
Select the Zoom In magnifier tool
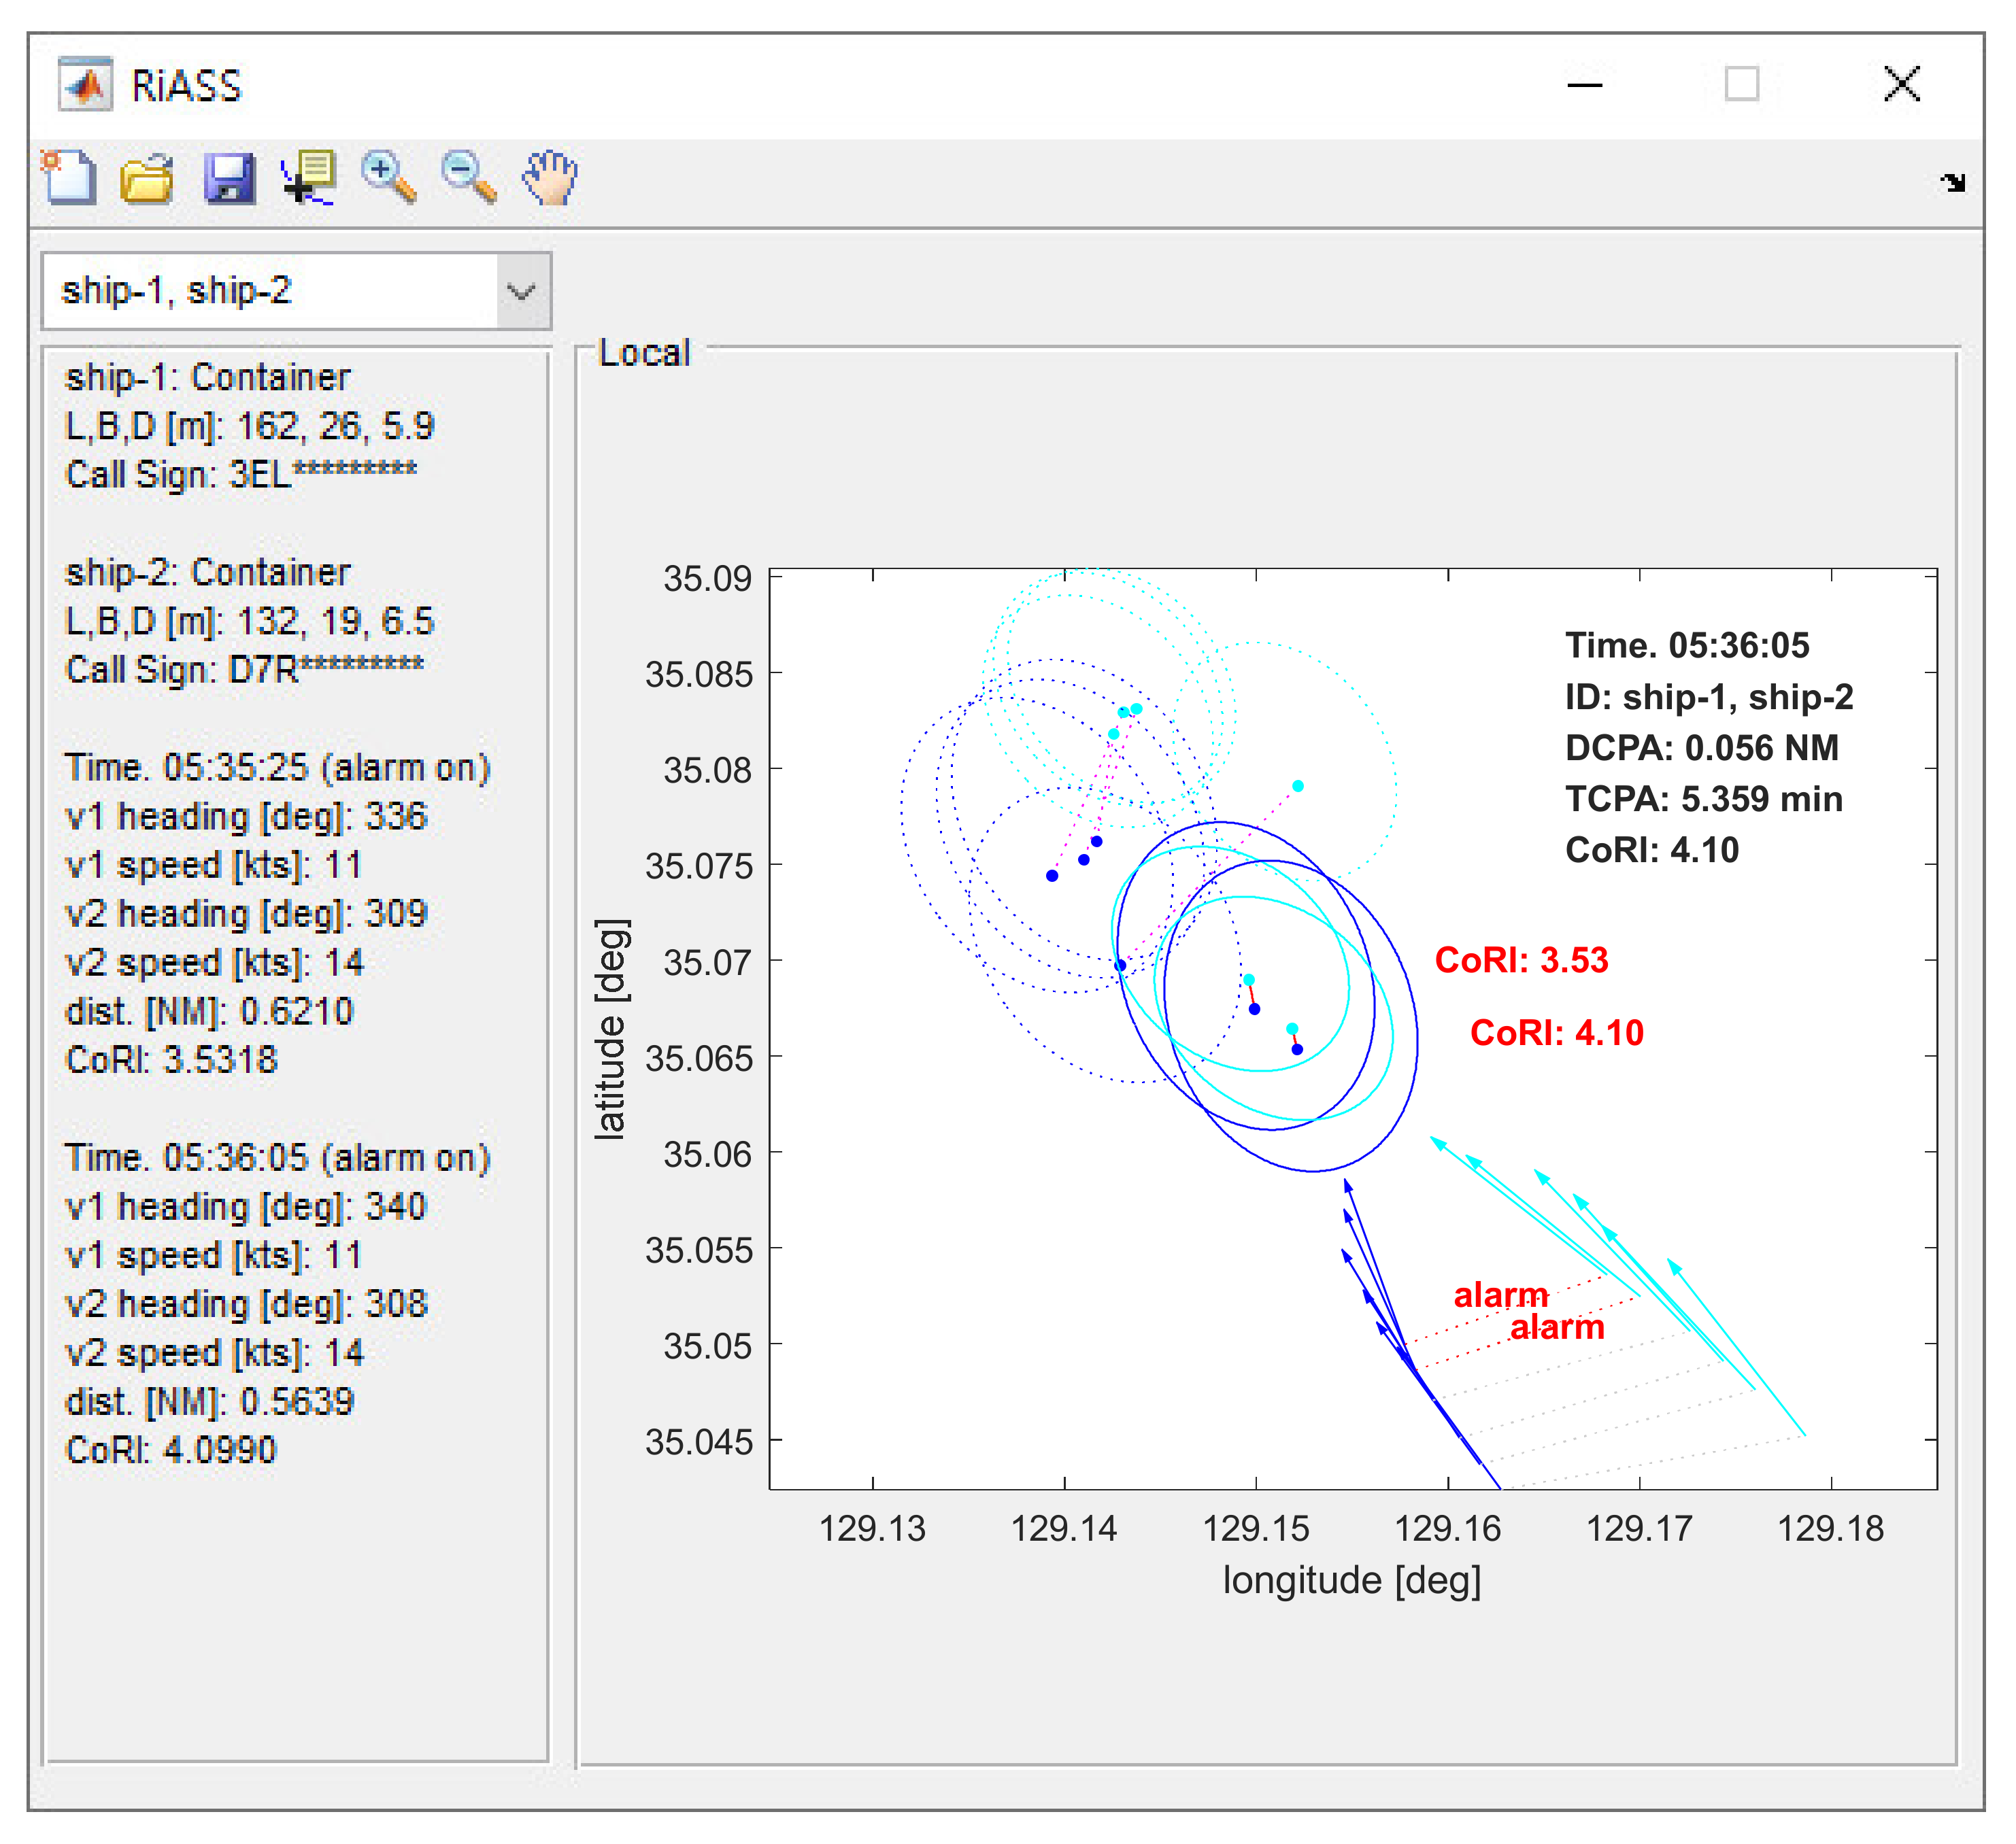pos(389,178)
